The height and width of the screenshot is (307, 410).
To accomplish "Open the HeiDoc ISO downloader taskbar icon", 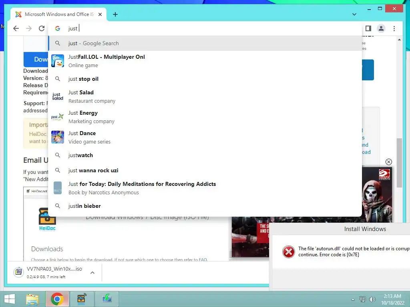I will click(82, 299).
